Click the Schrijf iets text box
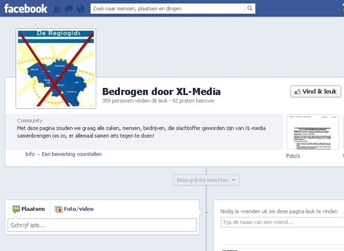The height and width of the screenshot is (251, 344). [102, 225]
